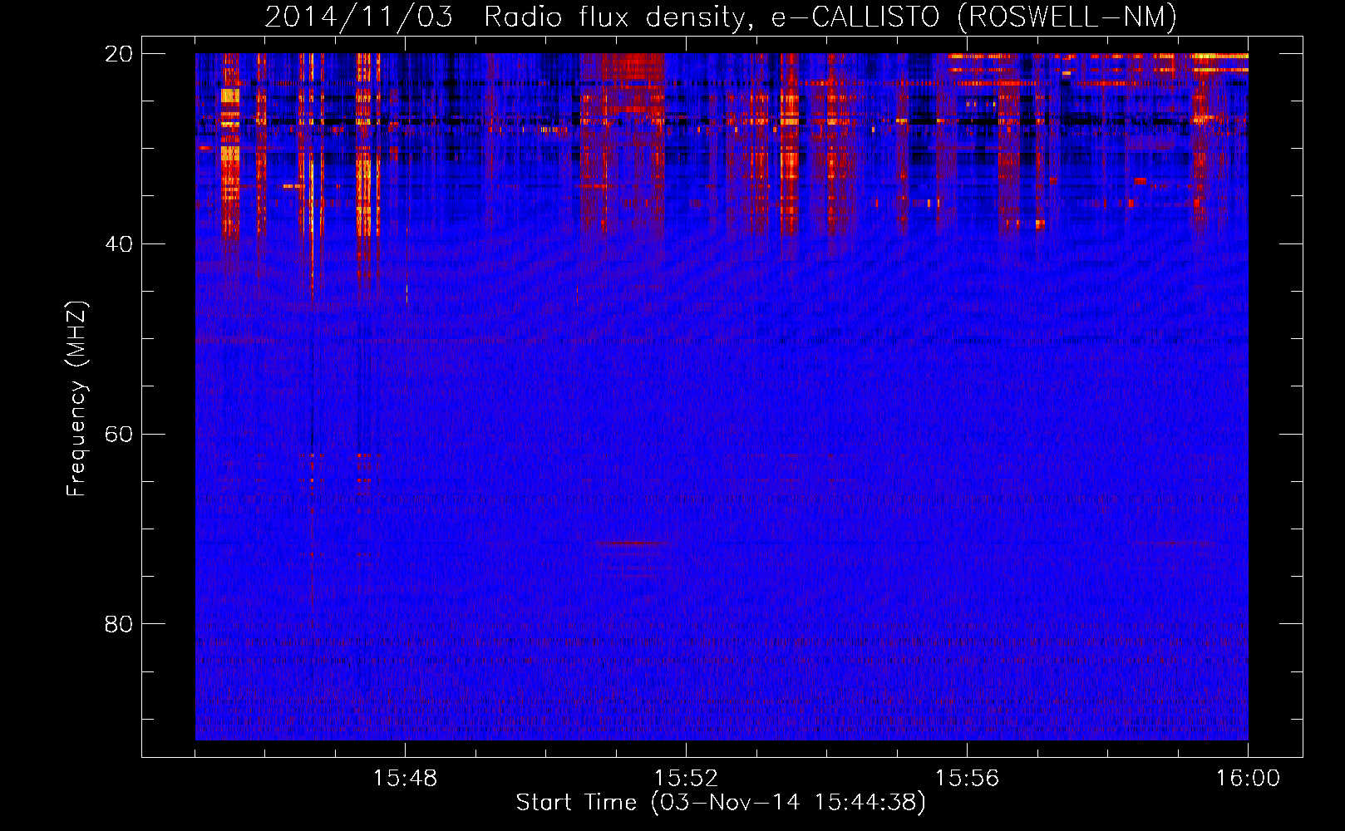Click the 15:56 time tick label
1345x831 pixels.
967,779
